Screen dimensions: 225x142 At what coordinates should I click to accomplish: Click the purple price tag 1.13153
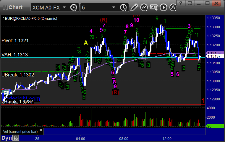(x=215, y=53)
